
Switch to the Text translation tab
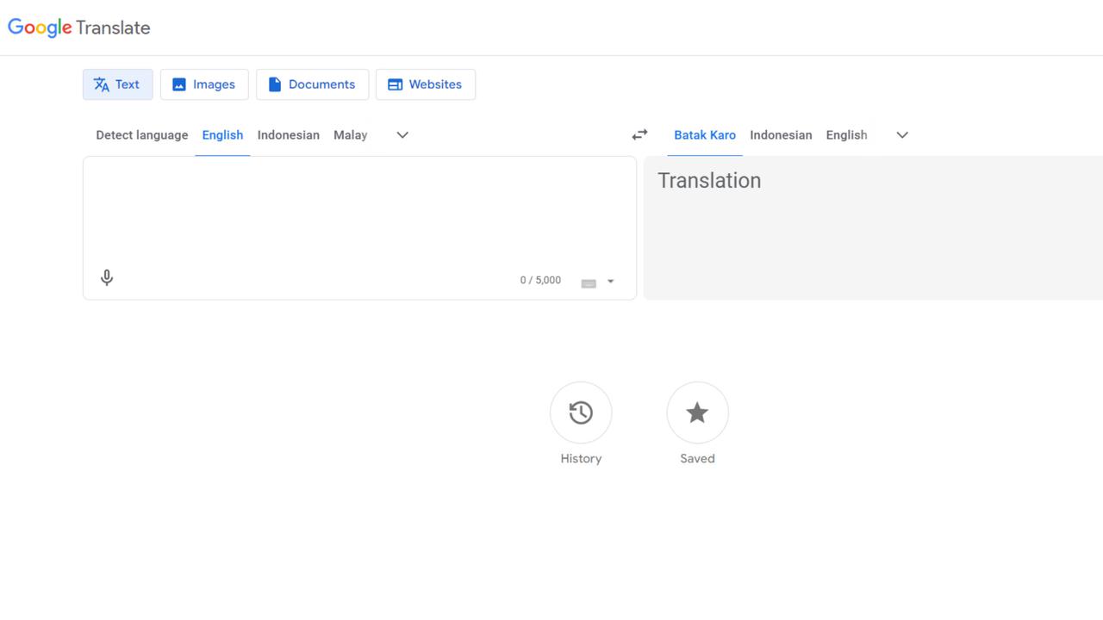click(117, 84)
